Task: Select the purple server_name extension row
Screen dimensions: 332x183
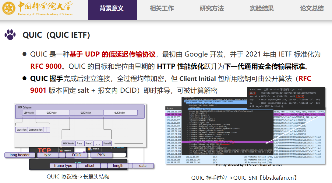Action: point(228,142)
